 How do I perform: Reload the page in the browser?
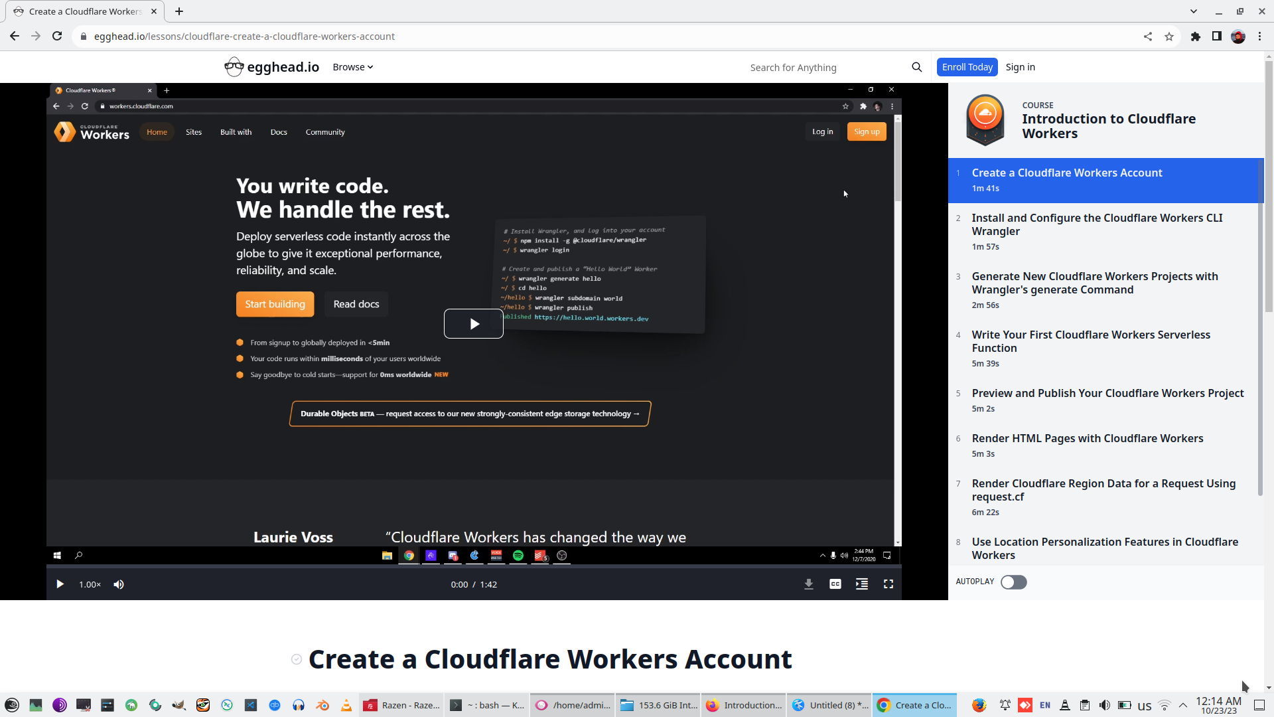57,36
